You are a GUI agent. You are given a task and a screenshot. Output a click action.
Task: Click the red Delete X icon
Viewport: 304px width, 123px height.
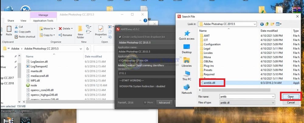point(60,29)
